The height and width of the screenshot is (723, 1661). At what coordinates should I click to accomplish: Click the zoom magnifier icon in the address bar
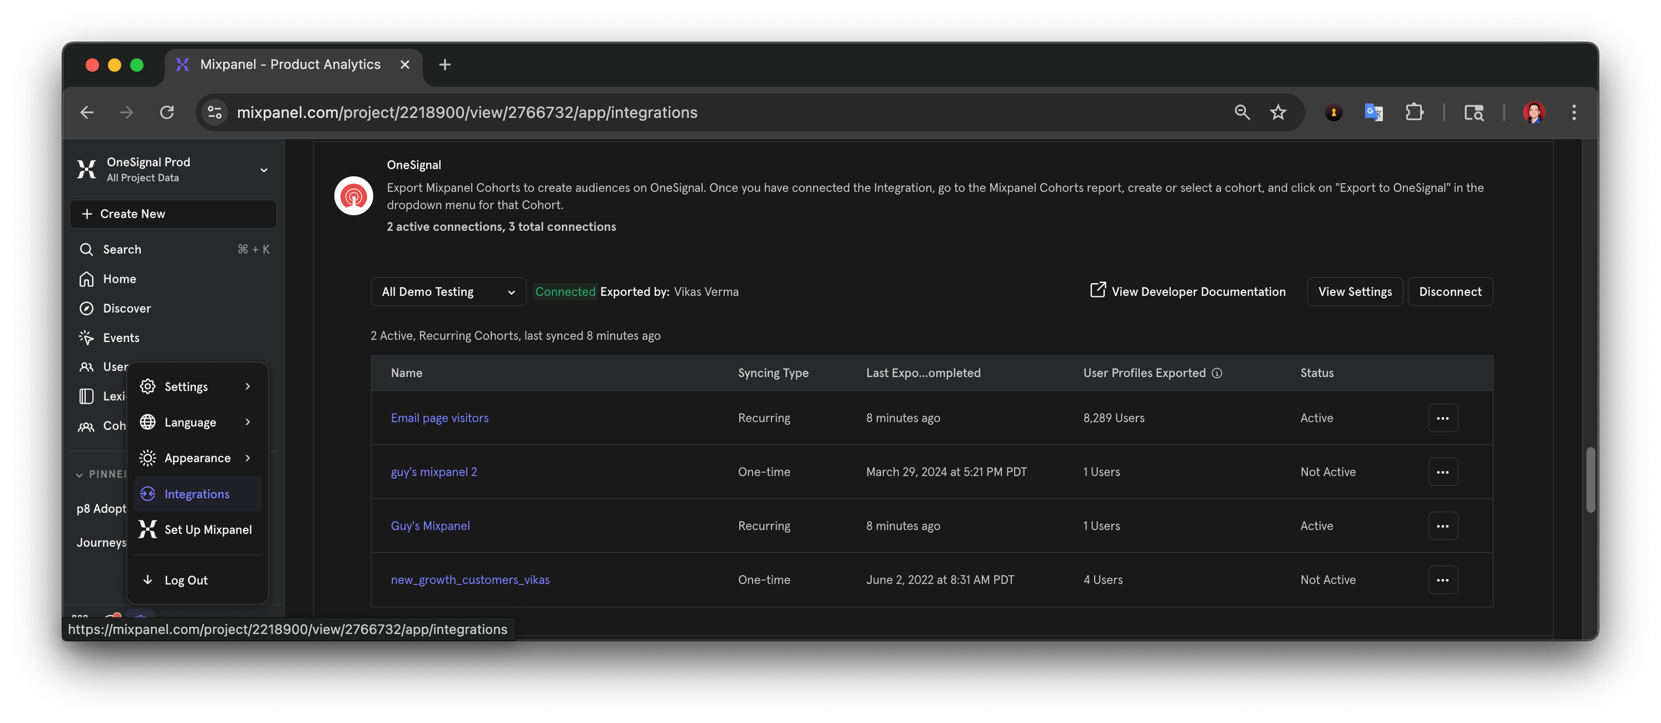[x=1242, y=112]
